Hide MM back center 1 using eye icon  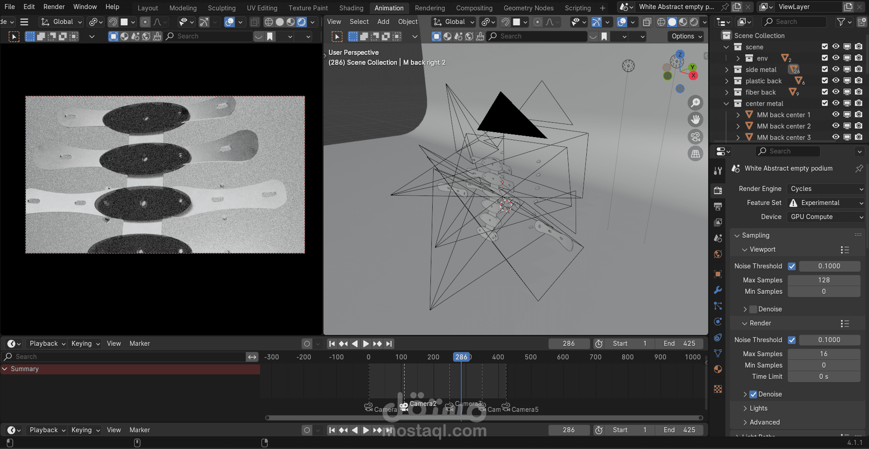[836, 115]
